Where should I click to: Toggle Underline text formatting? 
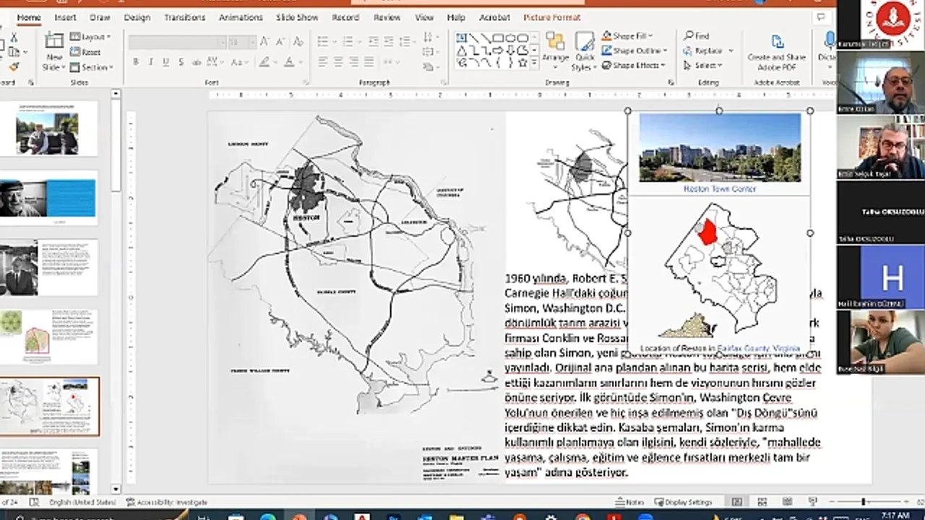pos(165,63)
